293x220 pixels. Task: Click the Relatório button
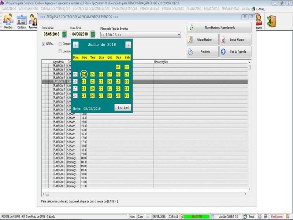(203, 51)
